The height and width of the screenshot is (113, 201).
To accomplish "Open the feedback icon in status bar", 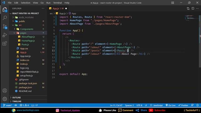I will [192, 105].
